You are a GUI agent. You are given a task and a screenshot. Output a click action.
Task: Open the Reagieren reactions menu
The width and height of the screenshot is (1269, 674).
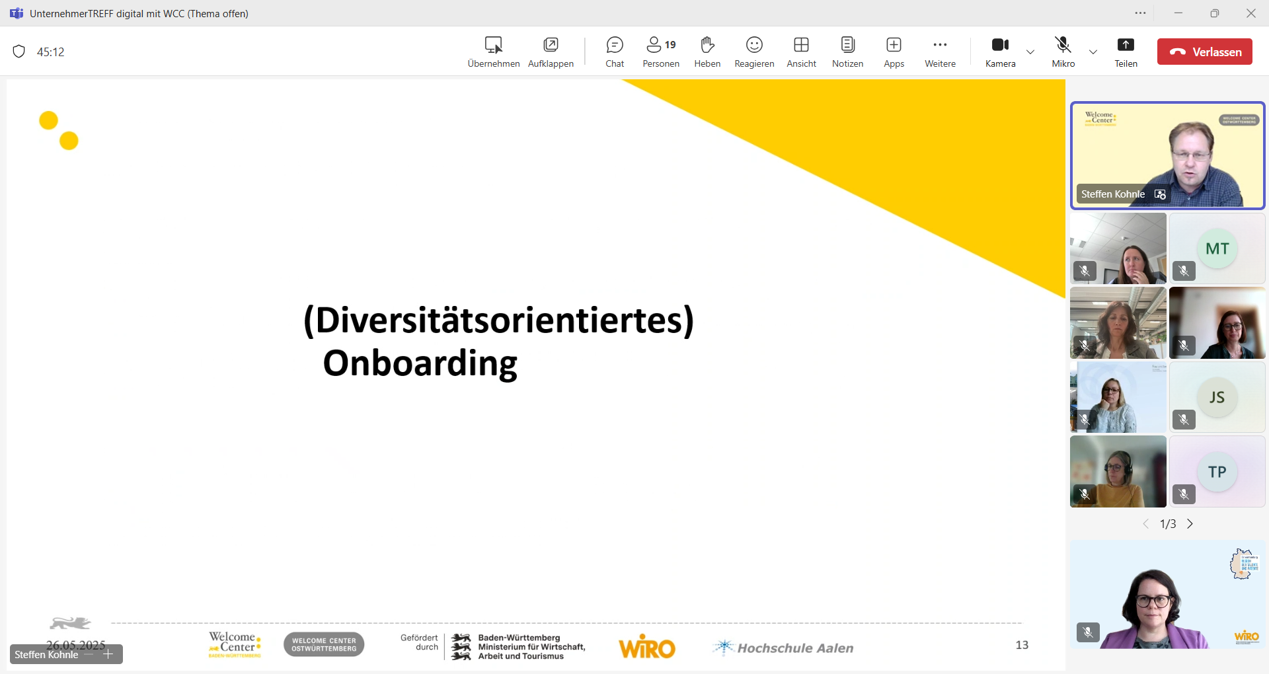tap(753, 52)
